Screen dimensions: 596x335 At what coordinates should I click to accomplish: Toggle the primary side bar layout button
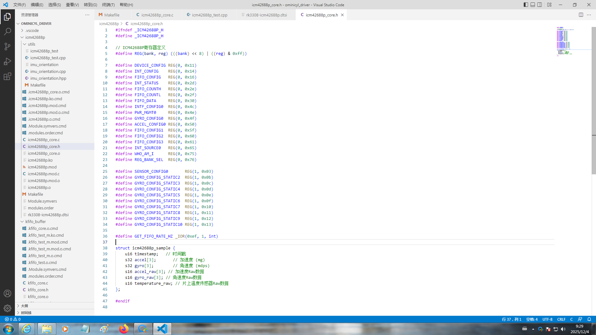point(526,5)
